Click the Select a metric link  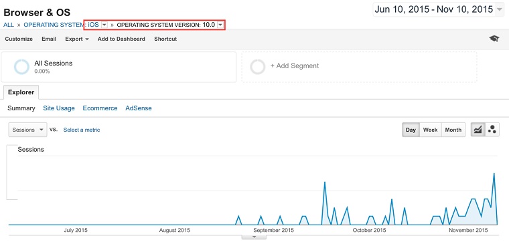[82, 130]
